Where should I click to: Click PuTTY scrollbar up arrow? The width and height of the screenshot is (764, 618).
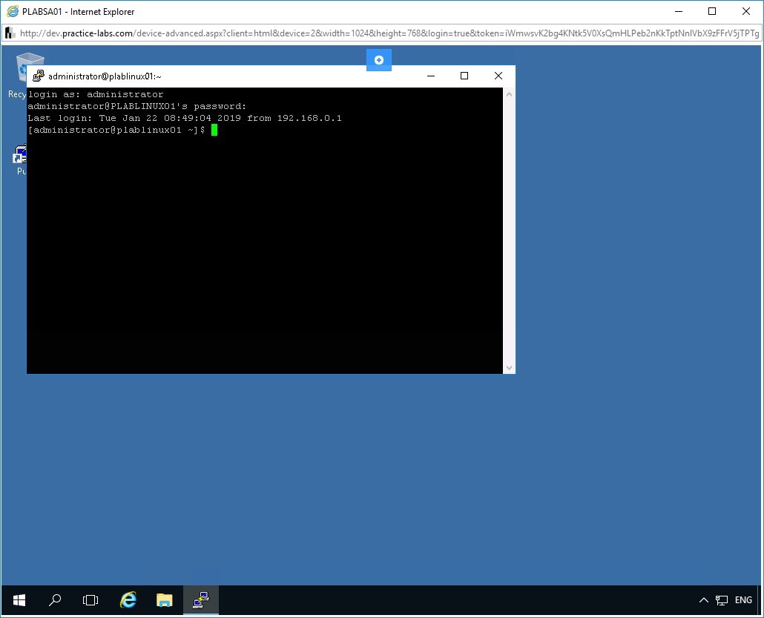(x=509, y=94)
